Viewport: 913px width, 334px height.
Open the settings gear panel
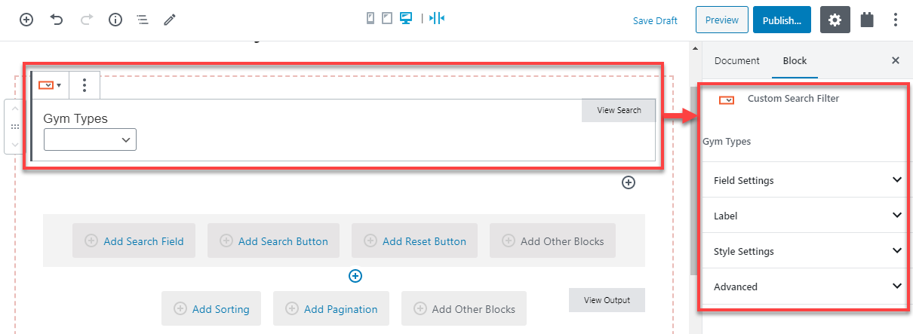835,20
